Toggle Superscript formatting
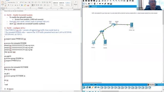The width and height of the screenshot is (164, 92). click(x=19, y=5)
